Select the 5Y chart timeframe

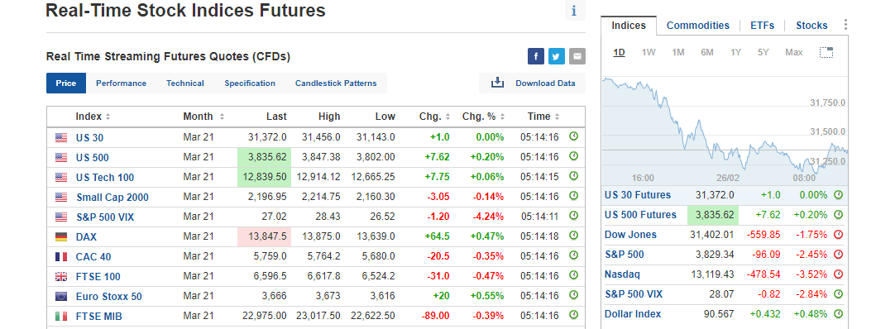click(x=764, y=53)
